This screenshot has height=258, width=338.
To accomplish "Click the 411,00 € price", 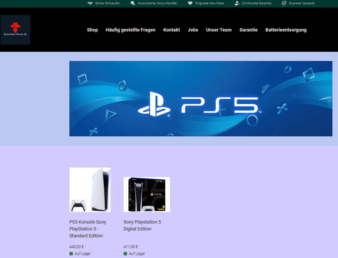I will (x=131, y=247).
